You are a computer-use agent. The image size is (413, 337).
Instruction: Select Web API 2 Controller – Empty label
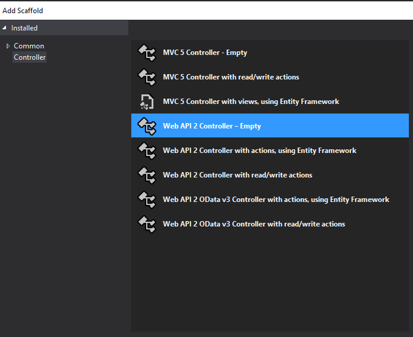212,126
